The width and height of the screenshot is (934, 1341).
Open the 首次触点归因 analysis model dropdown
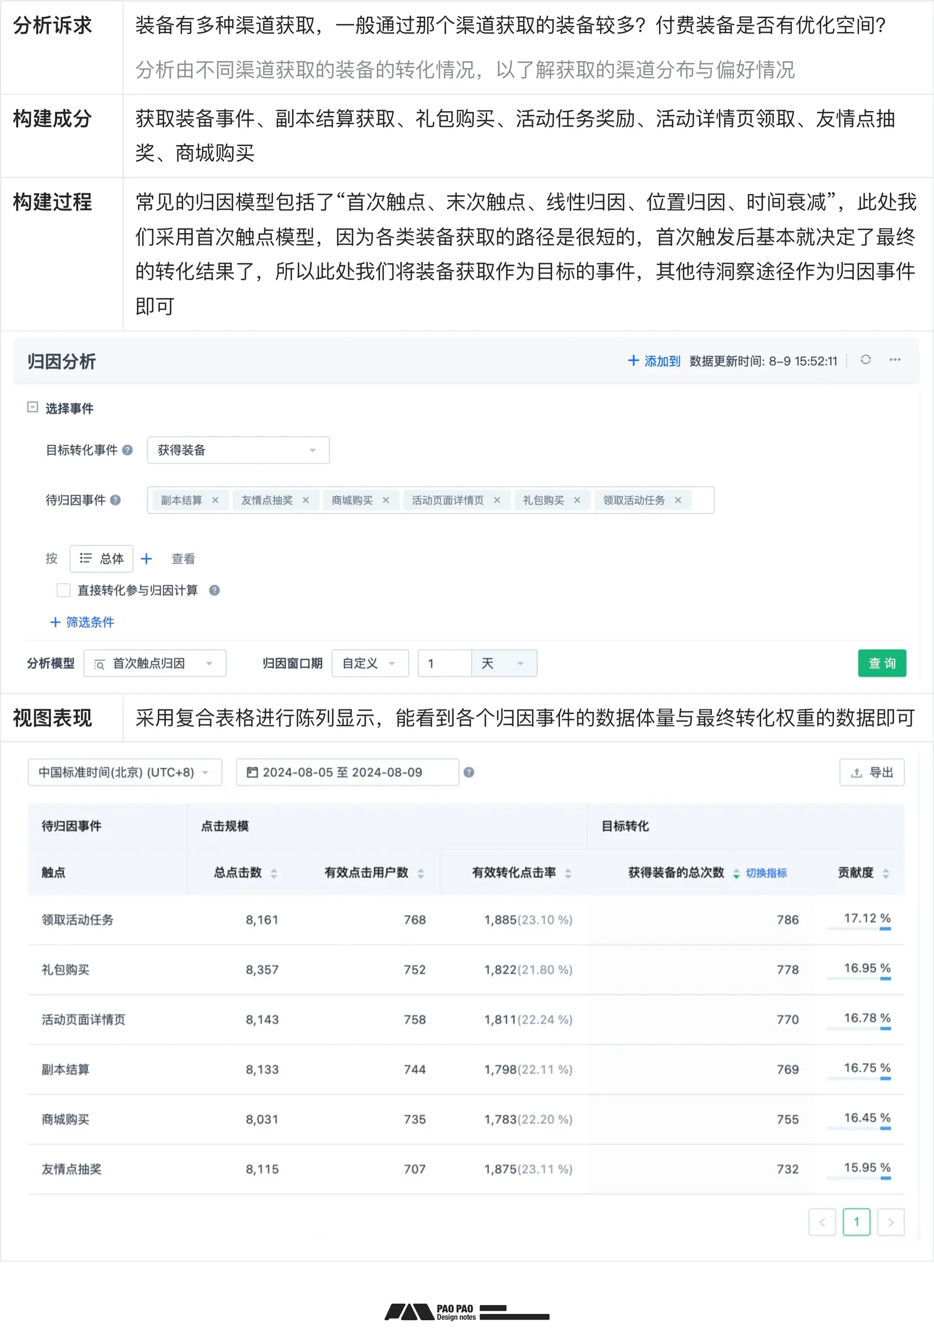coord(155,664)
